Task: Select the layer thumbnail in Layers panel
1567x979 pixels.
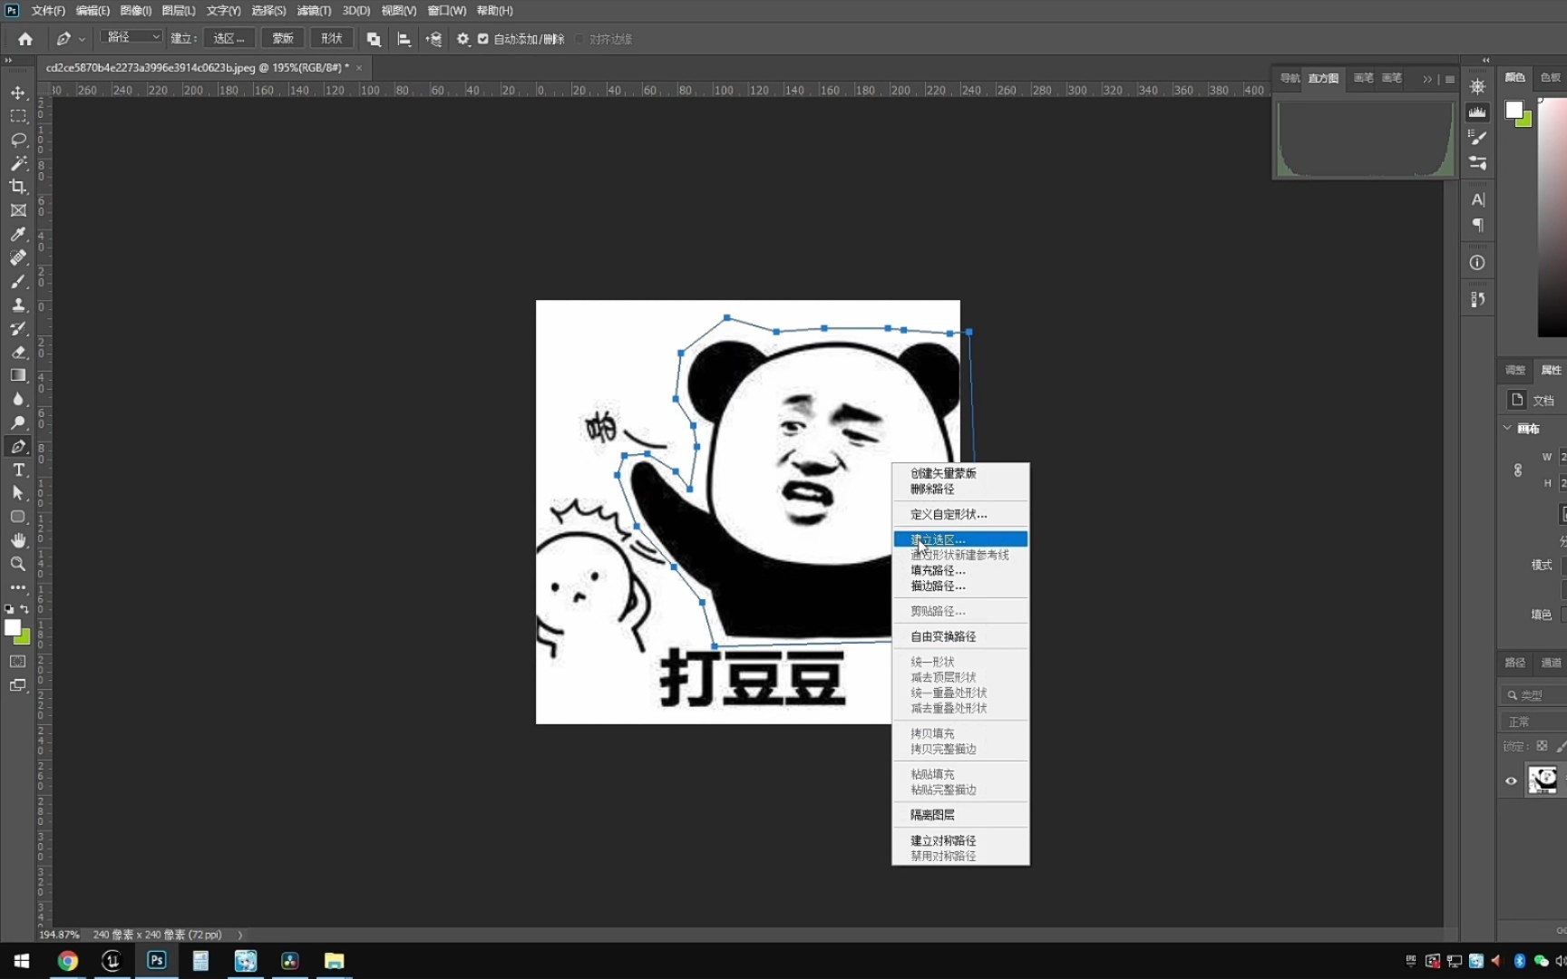Action: tap(1543, 780)
